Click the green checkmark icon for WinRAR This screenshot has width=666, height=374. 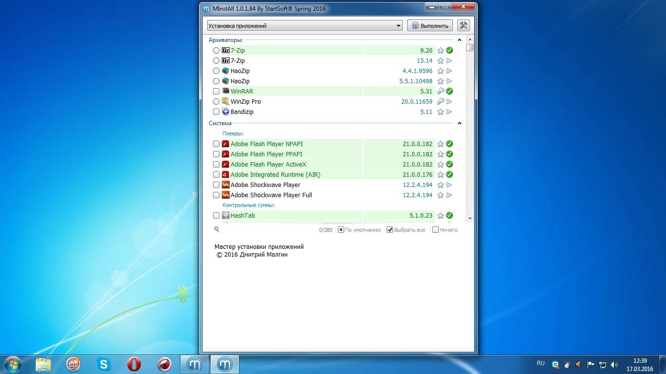pyautogui.click(x=450, y=91)
